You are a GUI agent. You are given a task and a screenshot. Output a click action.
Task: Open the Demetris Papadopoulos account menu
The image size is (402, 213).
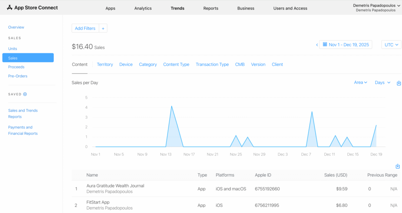(376, 7)
